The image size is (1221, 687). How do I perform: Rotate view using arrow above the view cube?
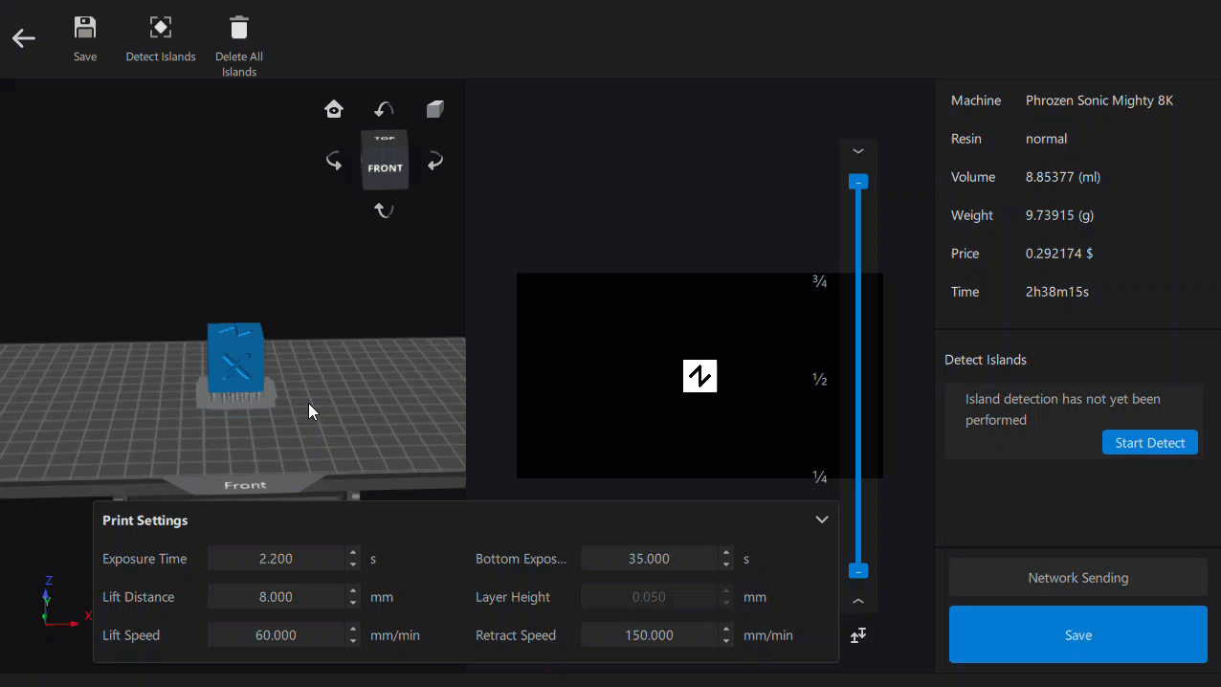coord(385,109)
